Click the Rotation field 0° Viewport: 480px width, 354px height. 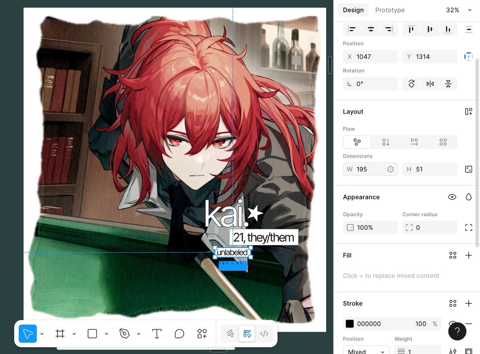pos(370,84)
